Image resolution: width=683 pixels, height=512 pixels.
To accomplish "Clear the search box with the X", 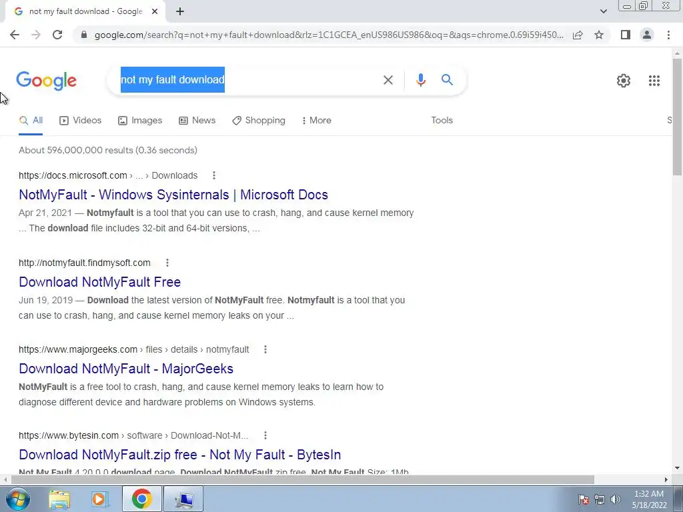I will pos(388,80).
